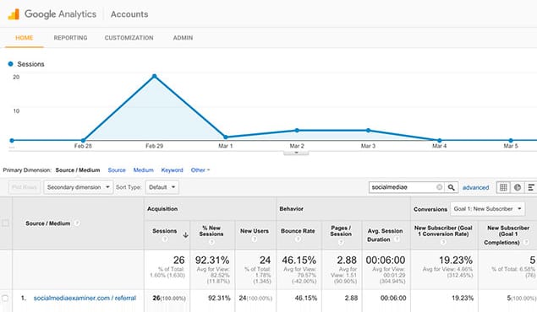Viewport: 537px width, 312px height.
Task: Switch to data table grid view
Action: point(503,187)
